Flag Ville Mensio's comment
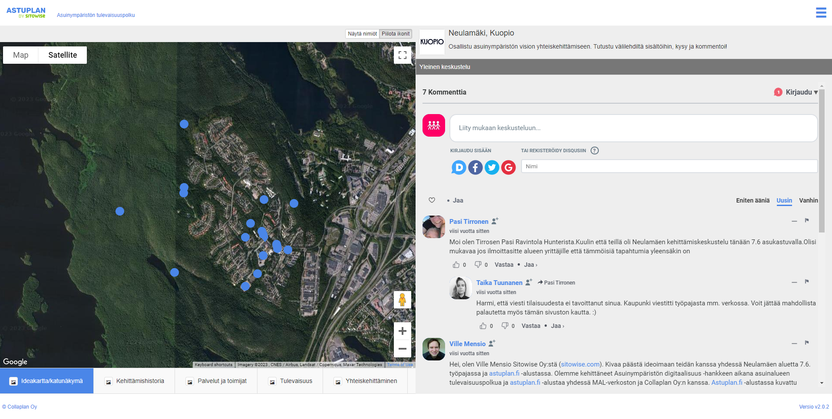This screenshot has width=832, height=419. tap(807, 343)
